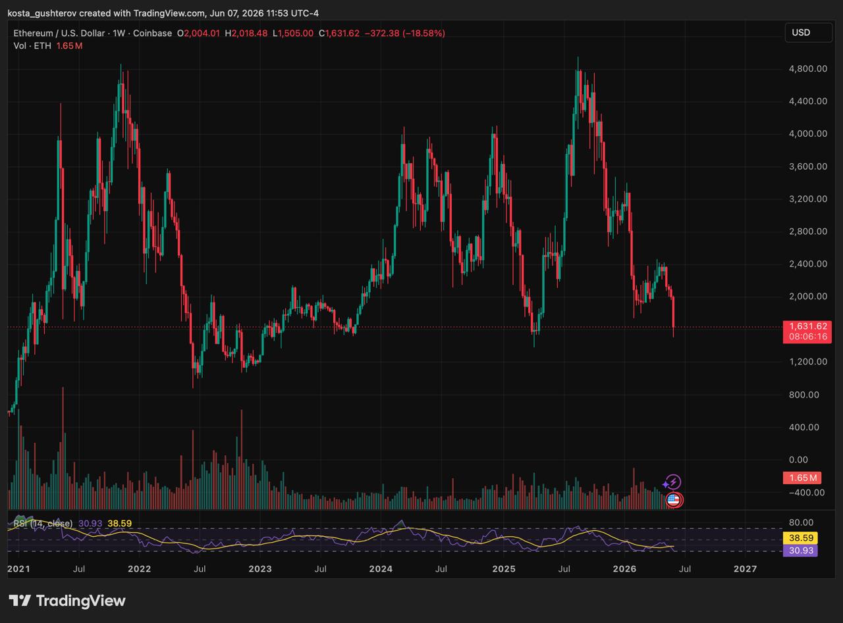The width and height of the screenshot is (843, 623).
Task: Click the 2026 time axis label
Action: tap(624, 568)
